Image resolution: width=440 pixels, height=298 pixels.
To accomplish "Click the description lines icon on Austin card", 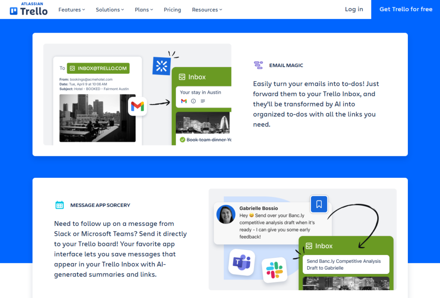I will pos(203,101).
